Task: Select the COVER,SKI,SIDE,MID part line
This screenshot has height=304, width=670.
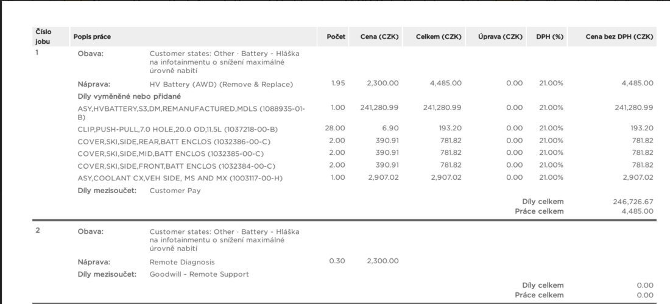Action: coord(171,154)
